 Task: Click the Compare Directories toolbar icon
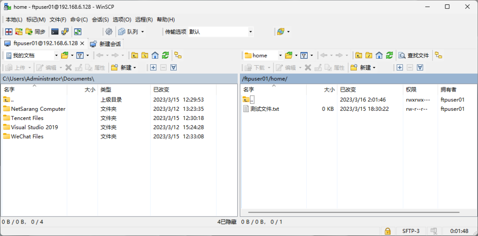9,32
